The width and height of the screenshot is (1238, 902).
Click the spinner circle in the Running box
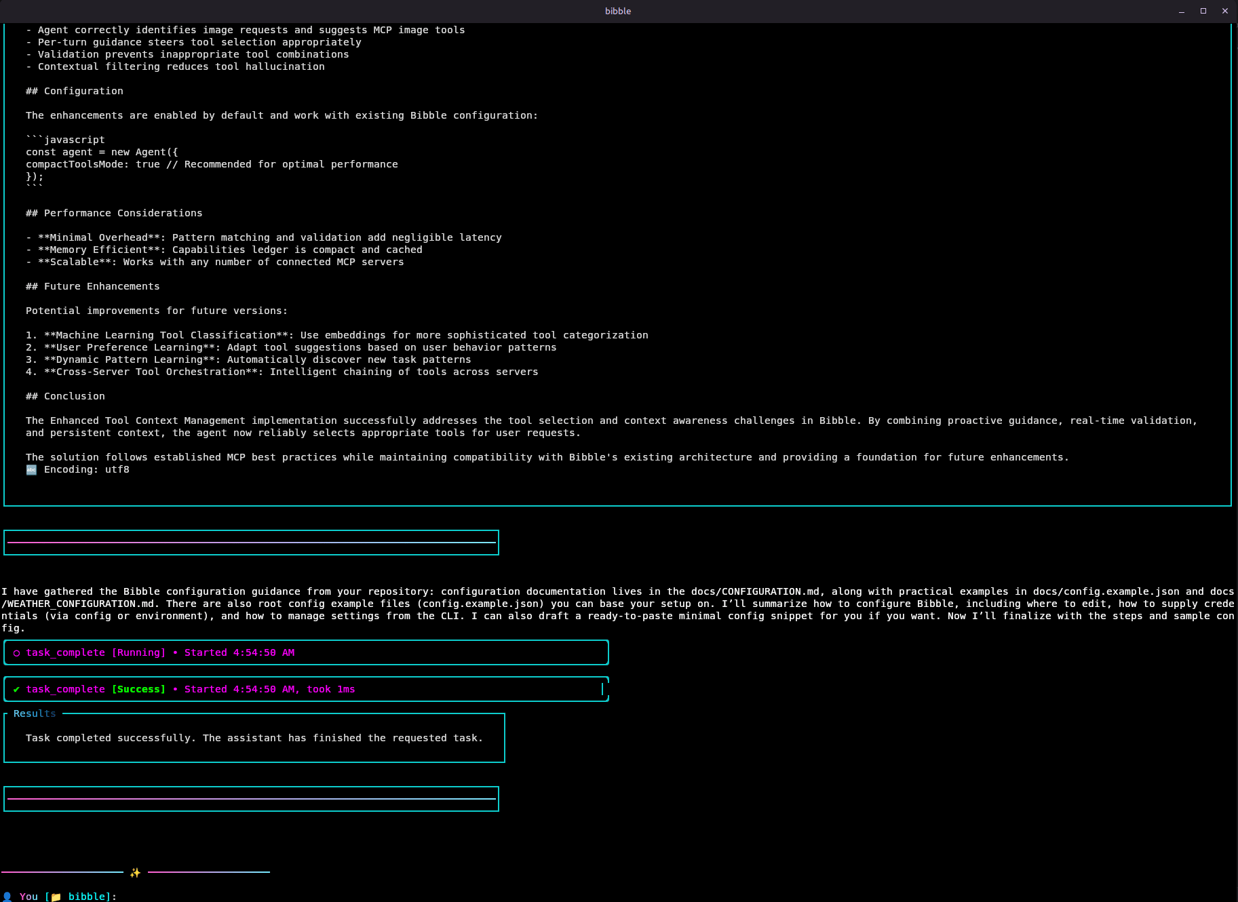[16, 652]
